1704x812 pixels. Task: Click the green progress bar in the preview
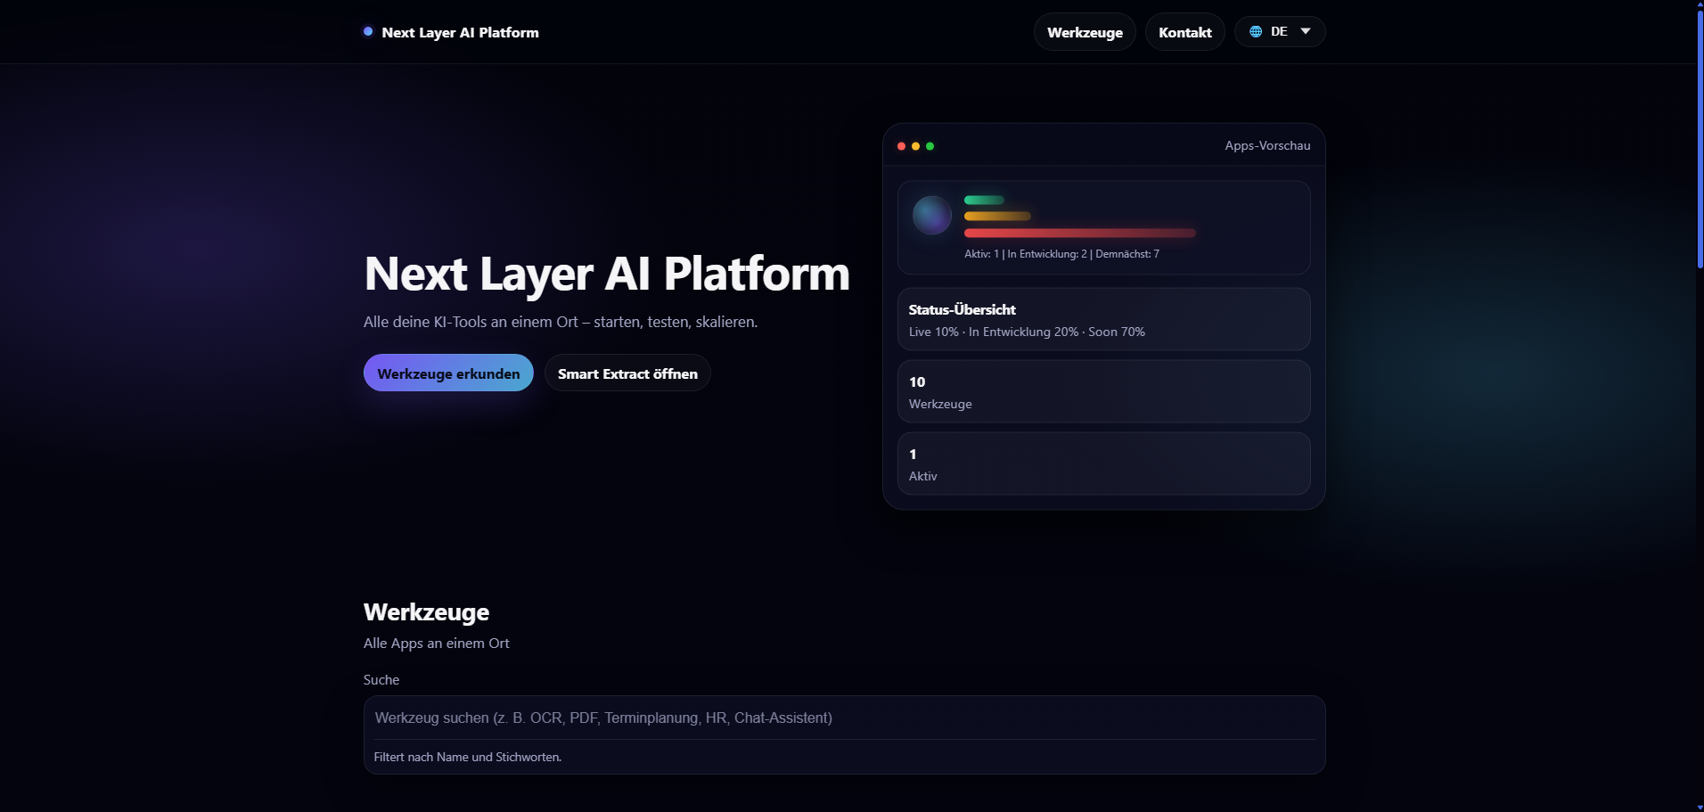point(984,200)
